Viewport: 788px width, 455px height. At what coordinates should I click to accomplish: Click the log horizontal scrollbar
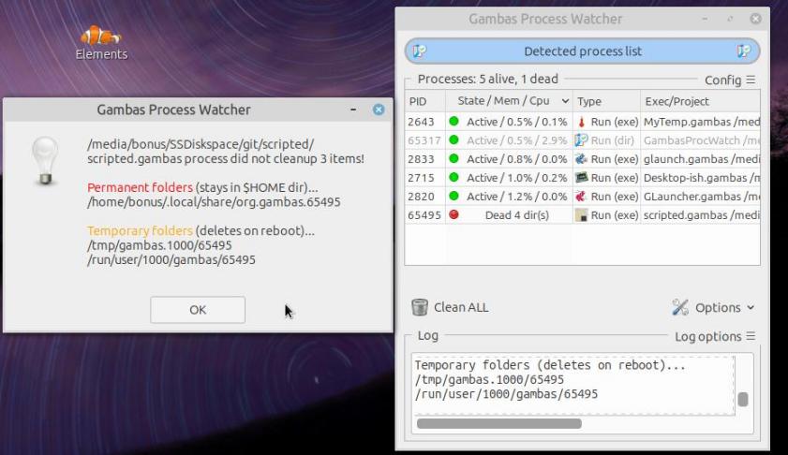[498, 424]
